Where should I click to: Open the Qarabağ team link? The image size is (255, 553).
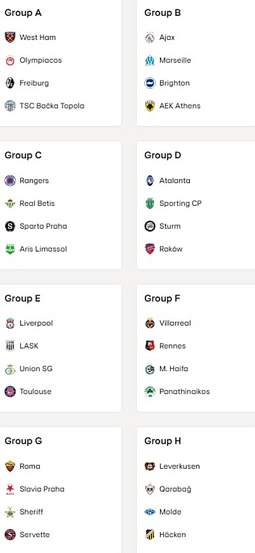coord(175,489)
